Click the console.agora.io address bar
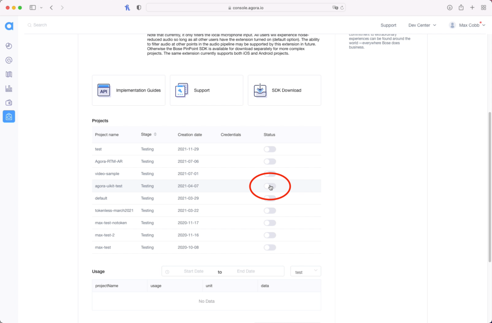 pyautogui.click(x=246, y=8)
